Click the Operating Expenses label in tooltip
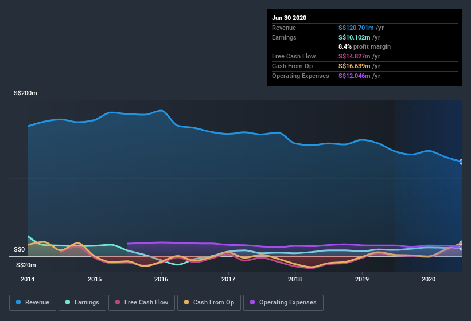Screen dimensions: 471x321 [301, 76]
